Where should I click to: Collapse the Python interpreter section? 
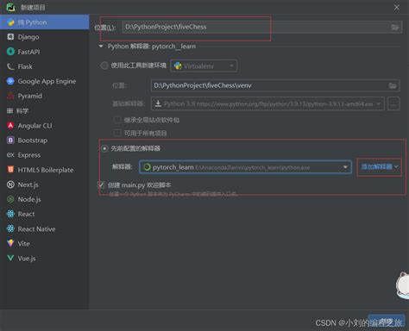[101, 47]
